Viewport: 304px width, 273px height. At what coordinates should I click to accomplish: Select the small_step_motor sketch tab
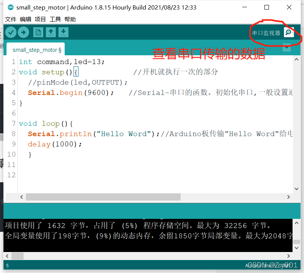point(36,49)
